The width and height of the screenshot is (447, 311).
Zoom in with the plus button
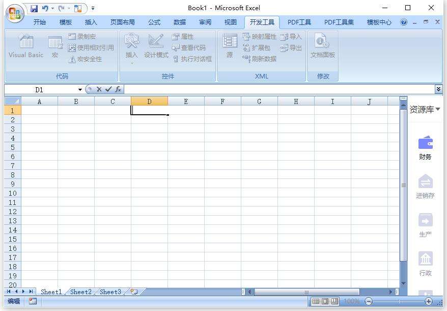(429, 301)
